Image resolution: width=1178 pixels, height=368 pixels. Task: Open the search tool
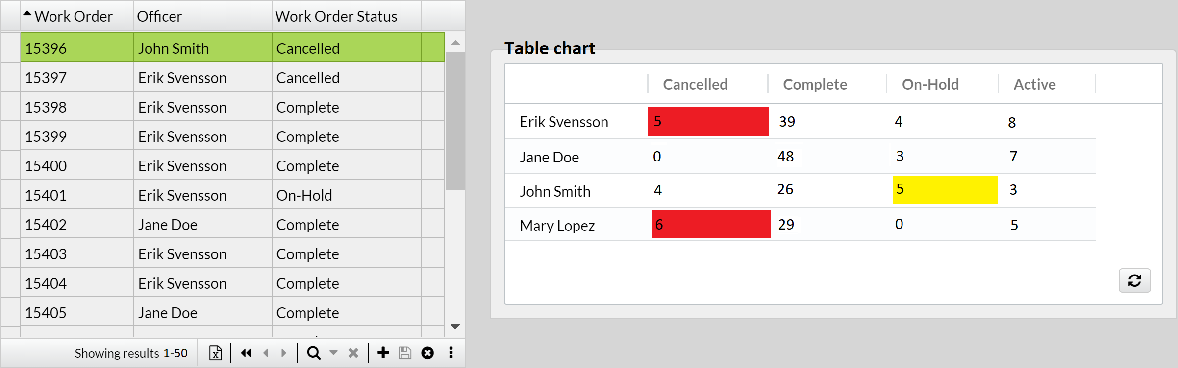point(314,352)
